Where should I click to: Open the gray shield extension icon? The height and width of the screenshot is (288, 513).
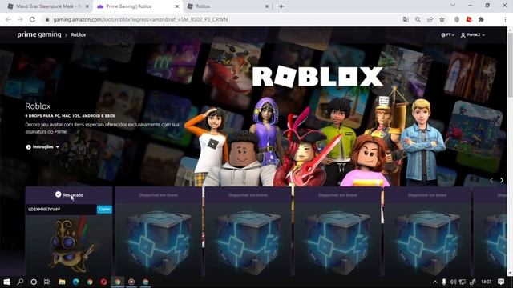[457, 19]
